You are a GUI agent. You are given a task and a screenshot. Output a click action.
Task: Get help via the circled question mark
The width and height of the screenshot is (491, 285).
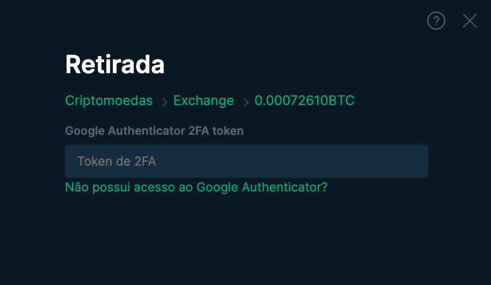pyautogui.click(x=436, y=21)
